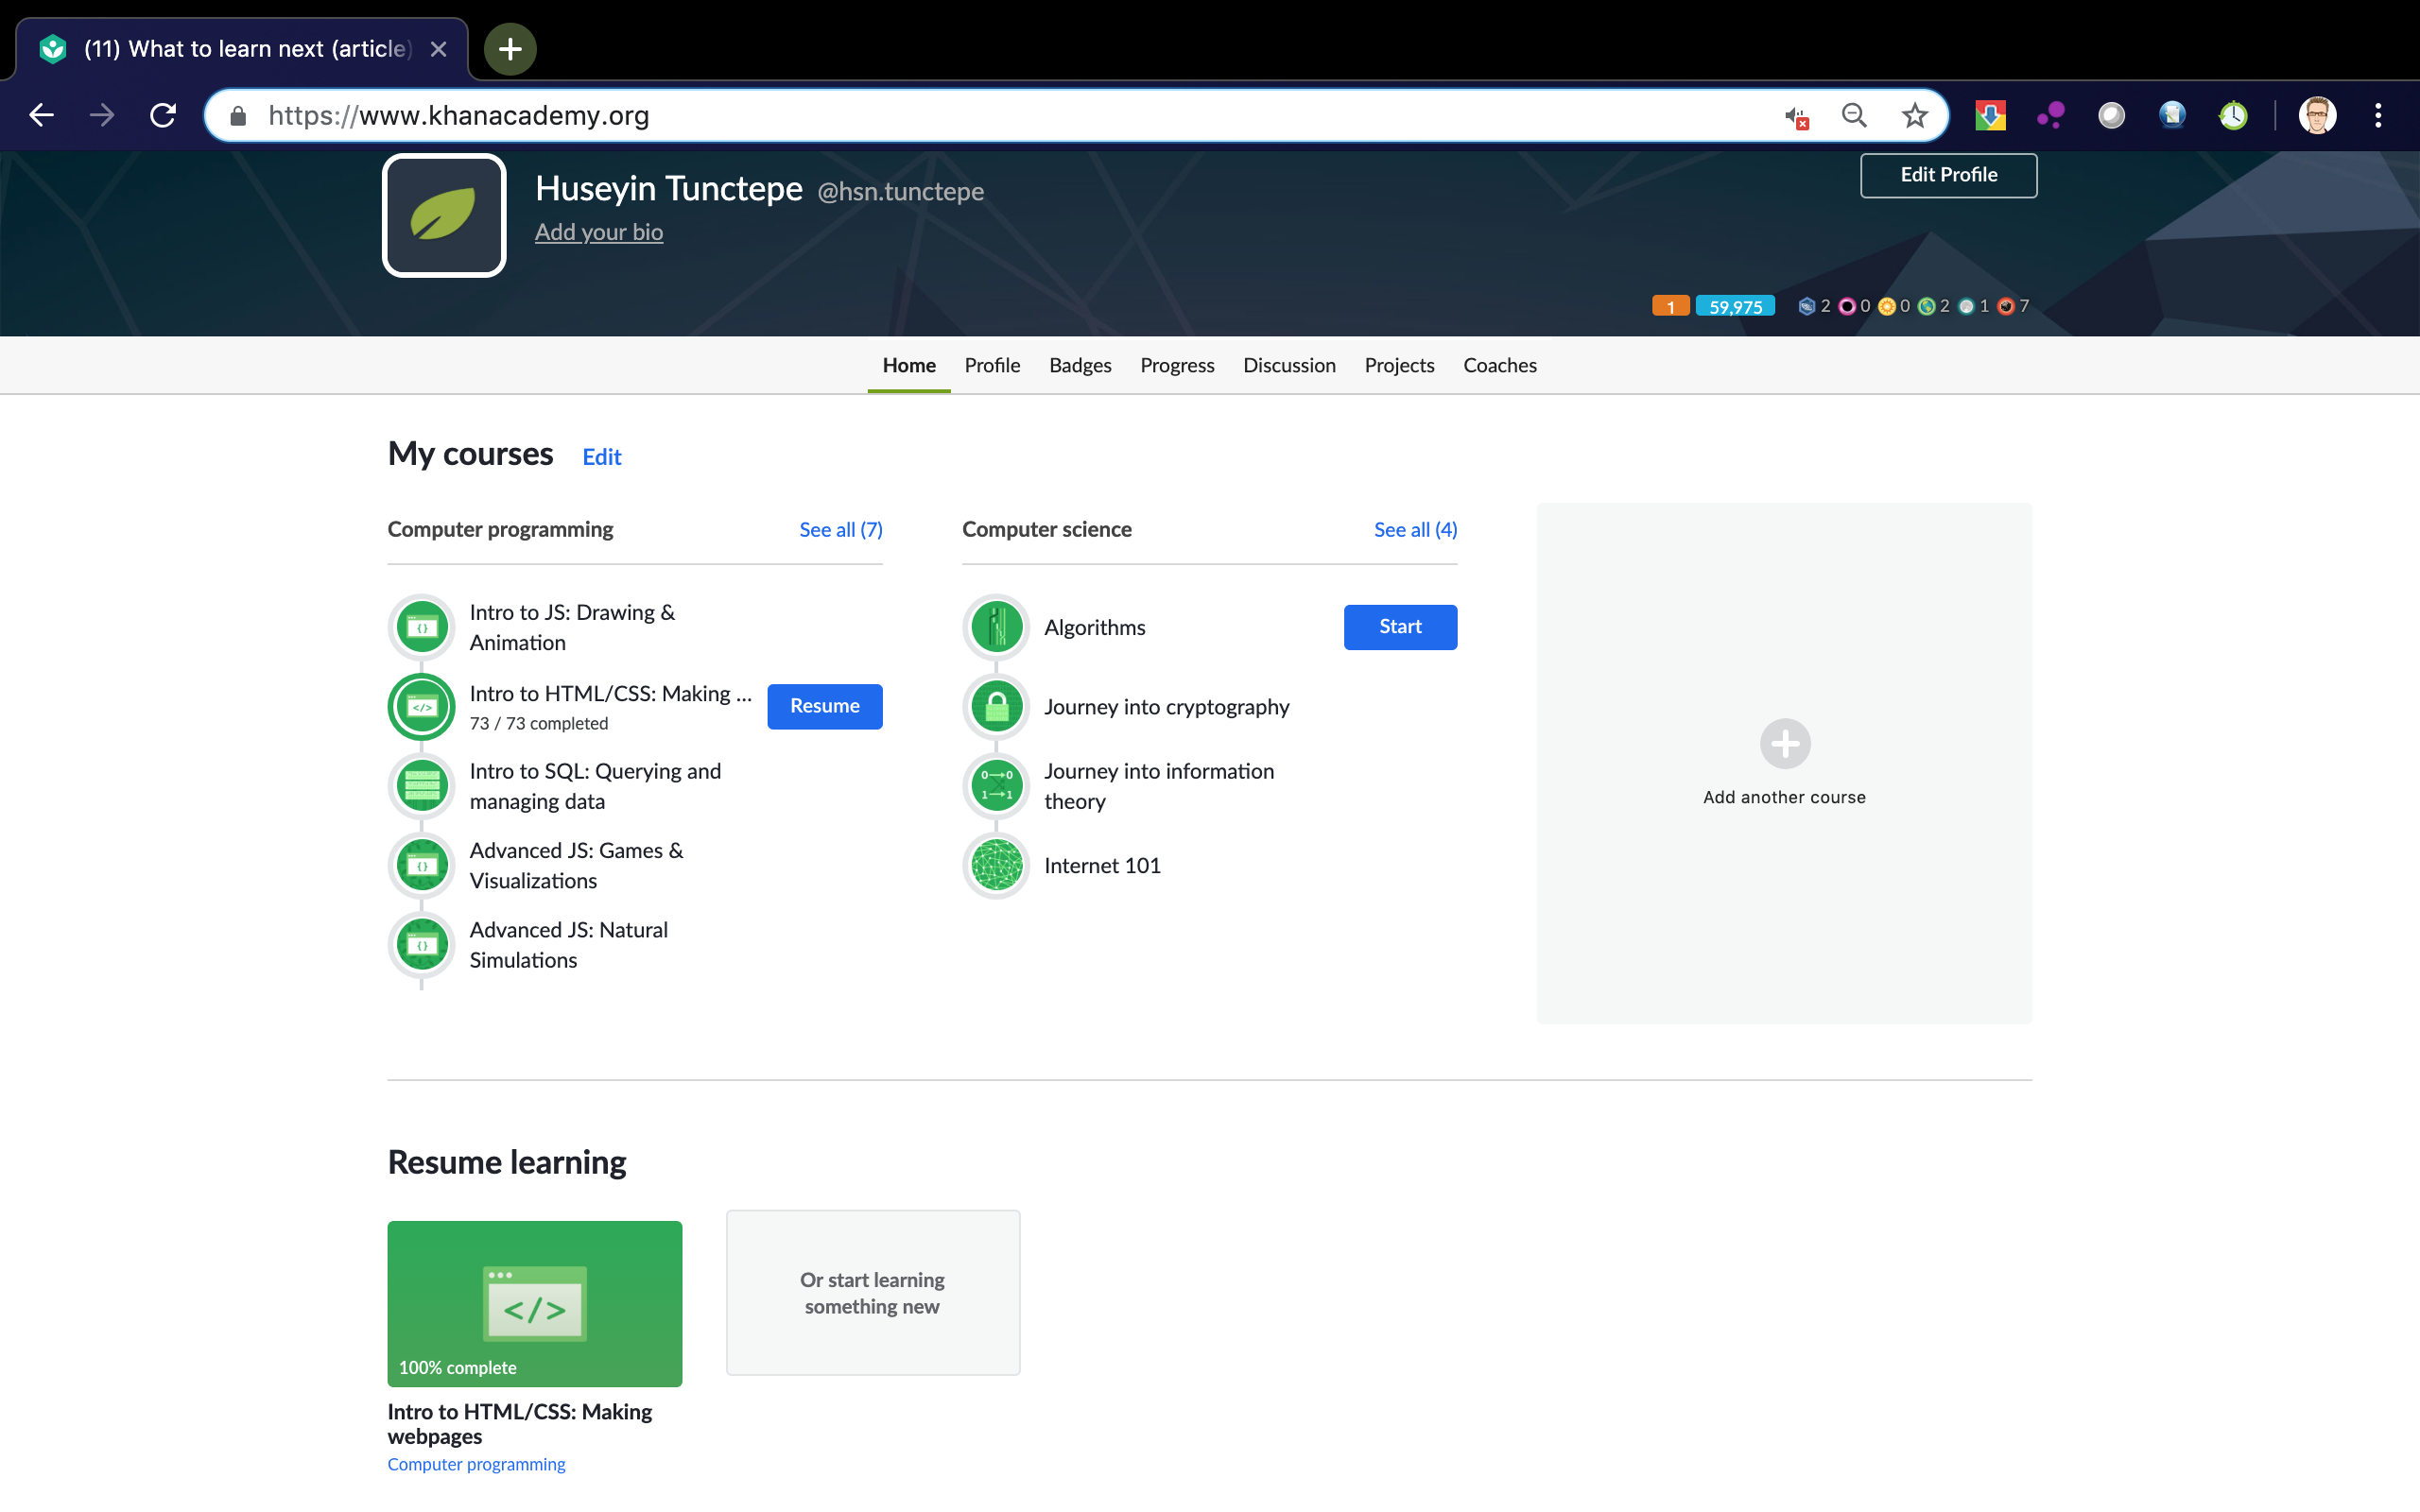
Task: Click the plus icon to add a course
Action: click(x=1785, y=743)
